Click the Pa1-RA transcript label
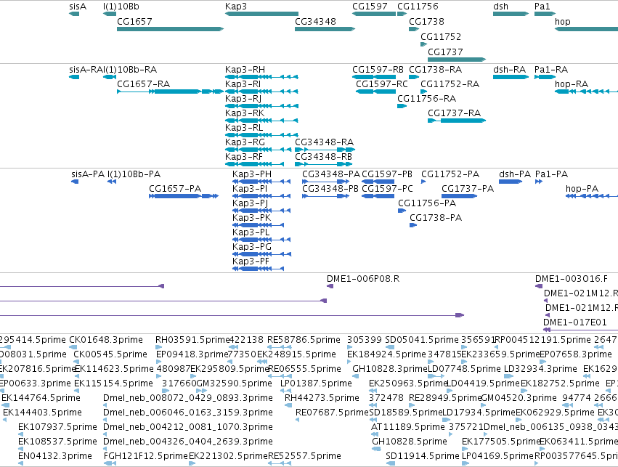618x467 pixels. (551, 70)
